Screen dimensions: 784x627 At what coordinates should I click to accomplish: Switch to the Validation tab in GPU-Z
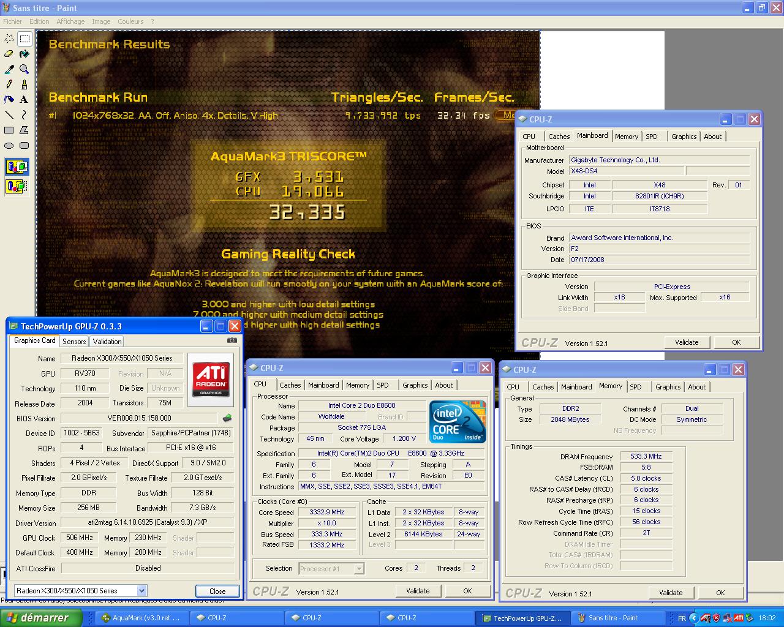[107, 342]
